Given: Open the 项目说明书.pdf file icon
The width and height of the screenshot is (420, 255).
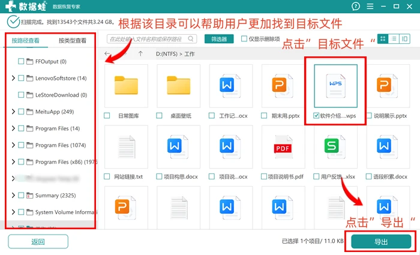Looking at the screenshot, I should [283, 146].
